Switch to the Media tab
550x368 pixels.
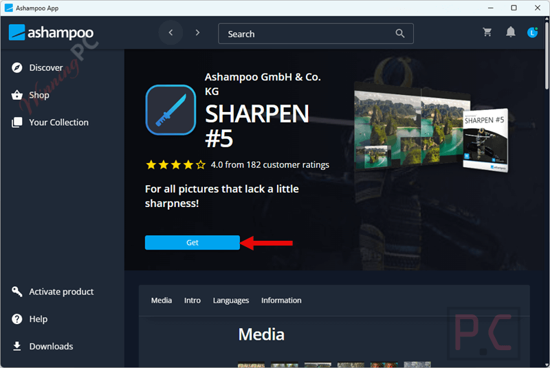pyautogui.click(x=162, y=301)
